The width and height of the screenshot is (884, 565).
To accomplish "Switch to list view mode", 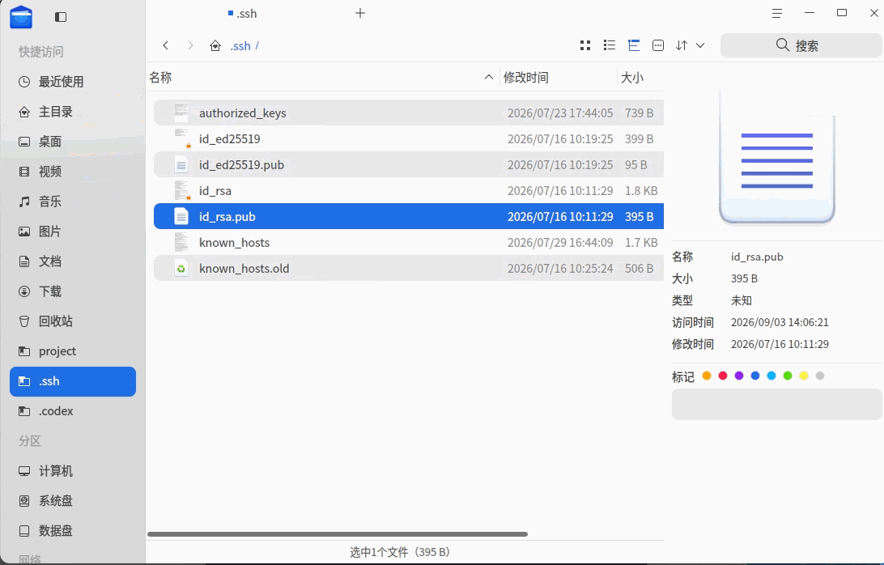I will 610,45.
